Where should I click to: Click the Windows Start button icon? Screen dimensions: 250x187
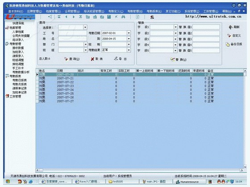coord(8,181)
